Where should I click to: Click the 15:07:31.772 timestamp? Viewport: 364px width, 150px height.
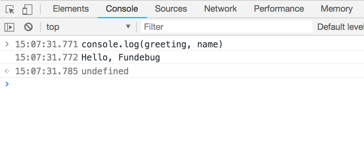click(x=47, y=58)
